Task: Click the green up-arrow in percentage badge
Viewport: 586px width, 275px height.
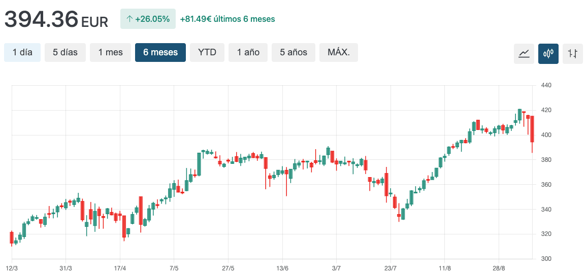Action: coord(129,19)
